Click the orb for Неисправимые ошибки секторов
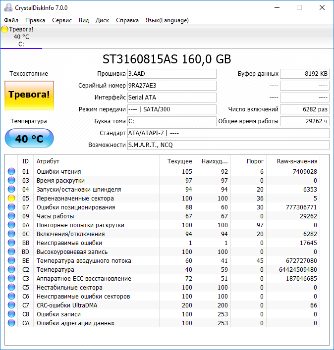This screenshot has height=350, width=334. click(11, 296)
